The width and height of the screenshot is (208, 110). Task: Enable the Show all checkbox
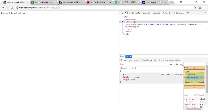tap(195, 95)
